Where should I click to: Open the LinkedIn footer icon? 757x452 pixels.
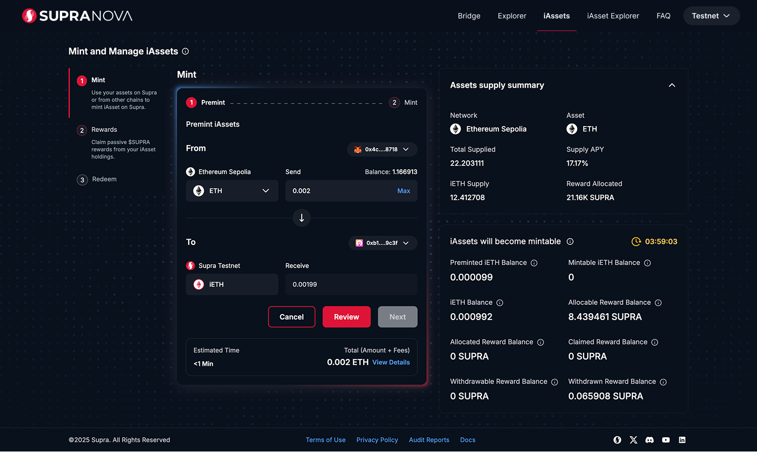click(682, 440)
